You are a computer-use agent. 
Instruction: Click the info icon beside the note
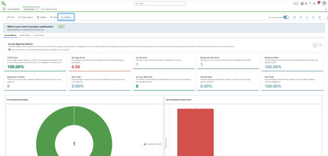(9, 50)
